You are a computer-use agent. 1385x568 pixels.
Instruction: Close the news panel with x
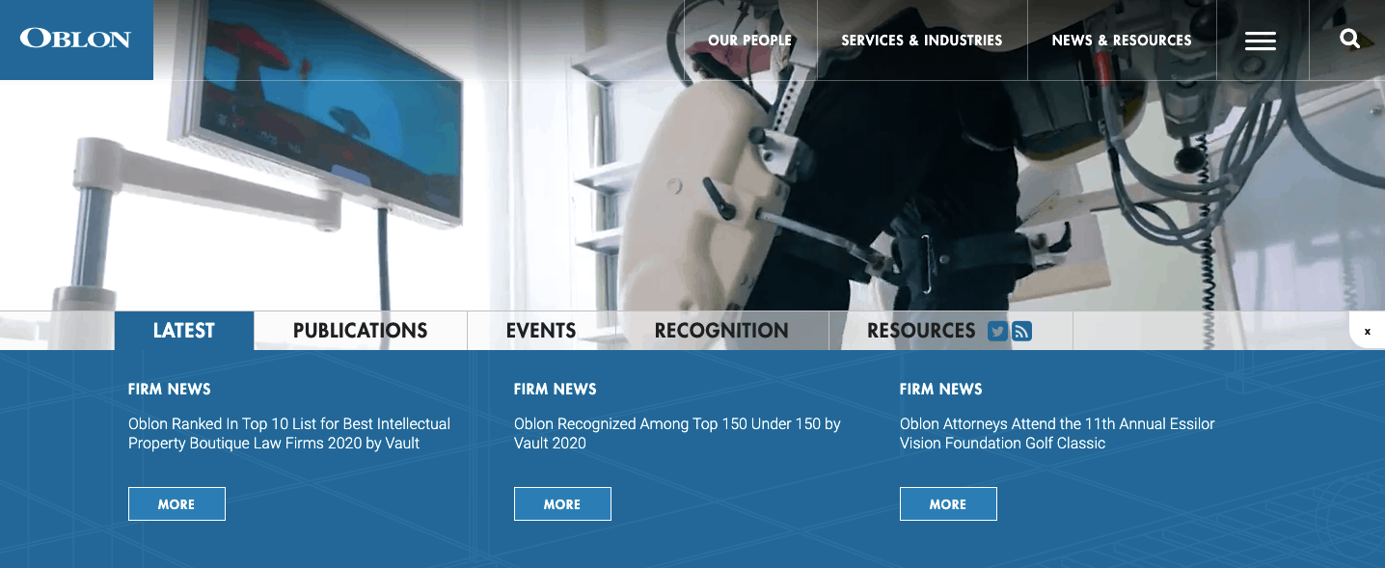click(1367, 331)
